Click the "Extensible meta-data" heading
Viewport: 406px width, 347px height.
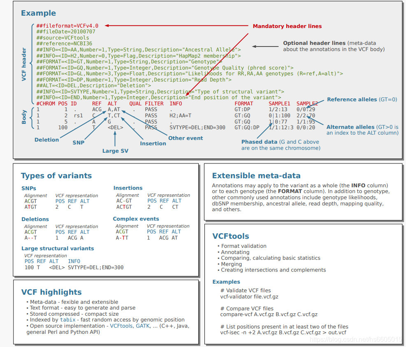click(256, 176)
